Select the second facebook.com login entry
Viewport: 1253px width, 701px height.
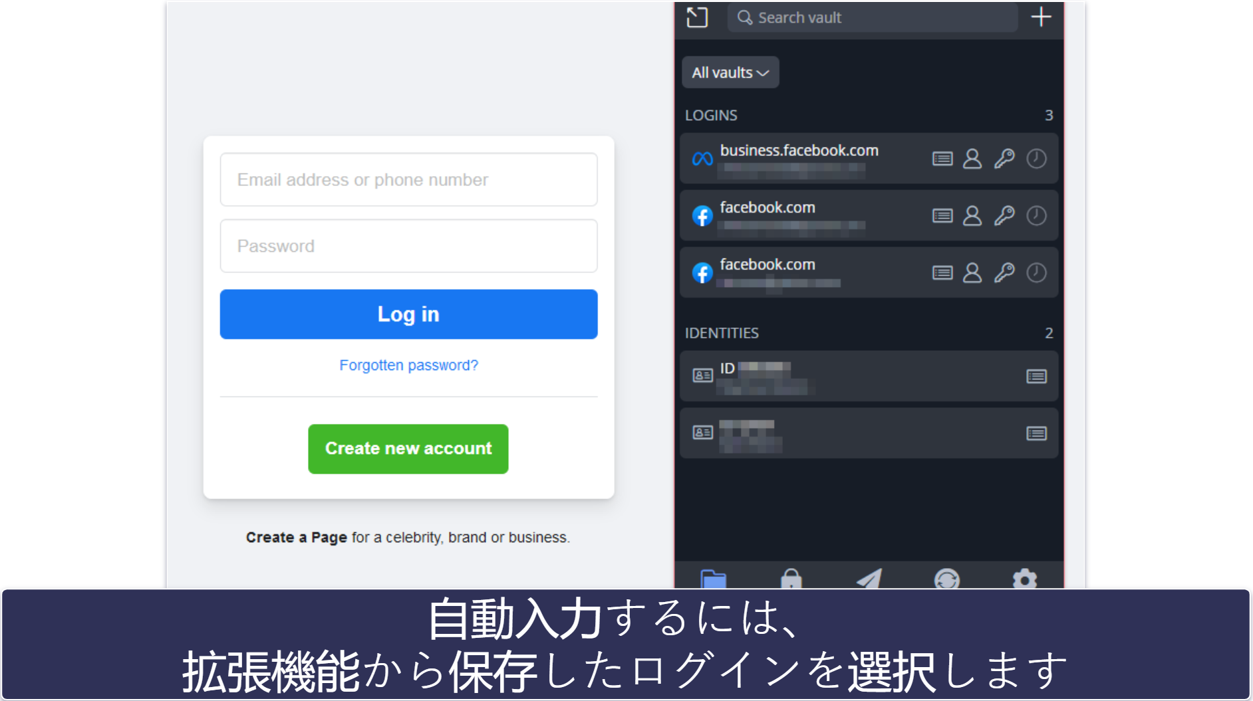click(x=869, y=272)
